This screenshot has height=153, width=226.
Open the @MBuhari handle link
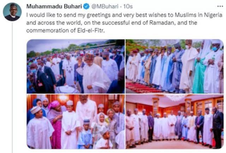click(x=105, y=6)
